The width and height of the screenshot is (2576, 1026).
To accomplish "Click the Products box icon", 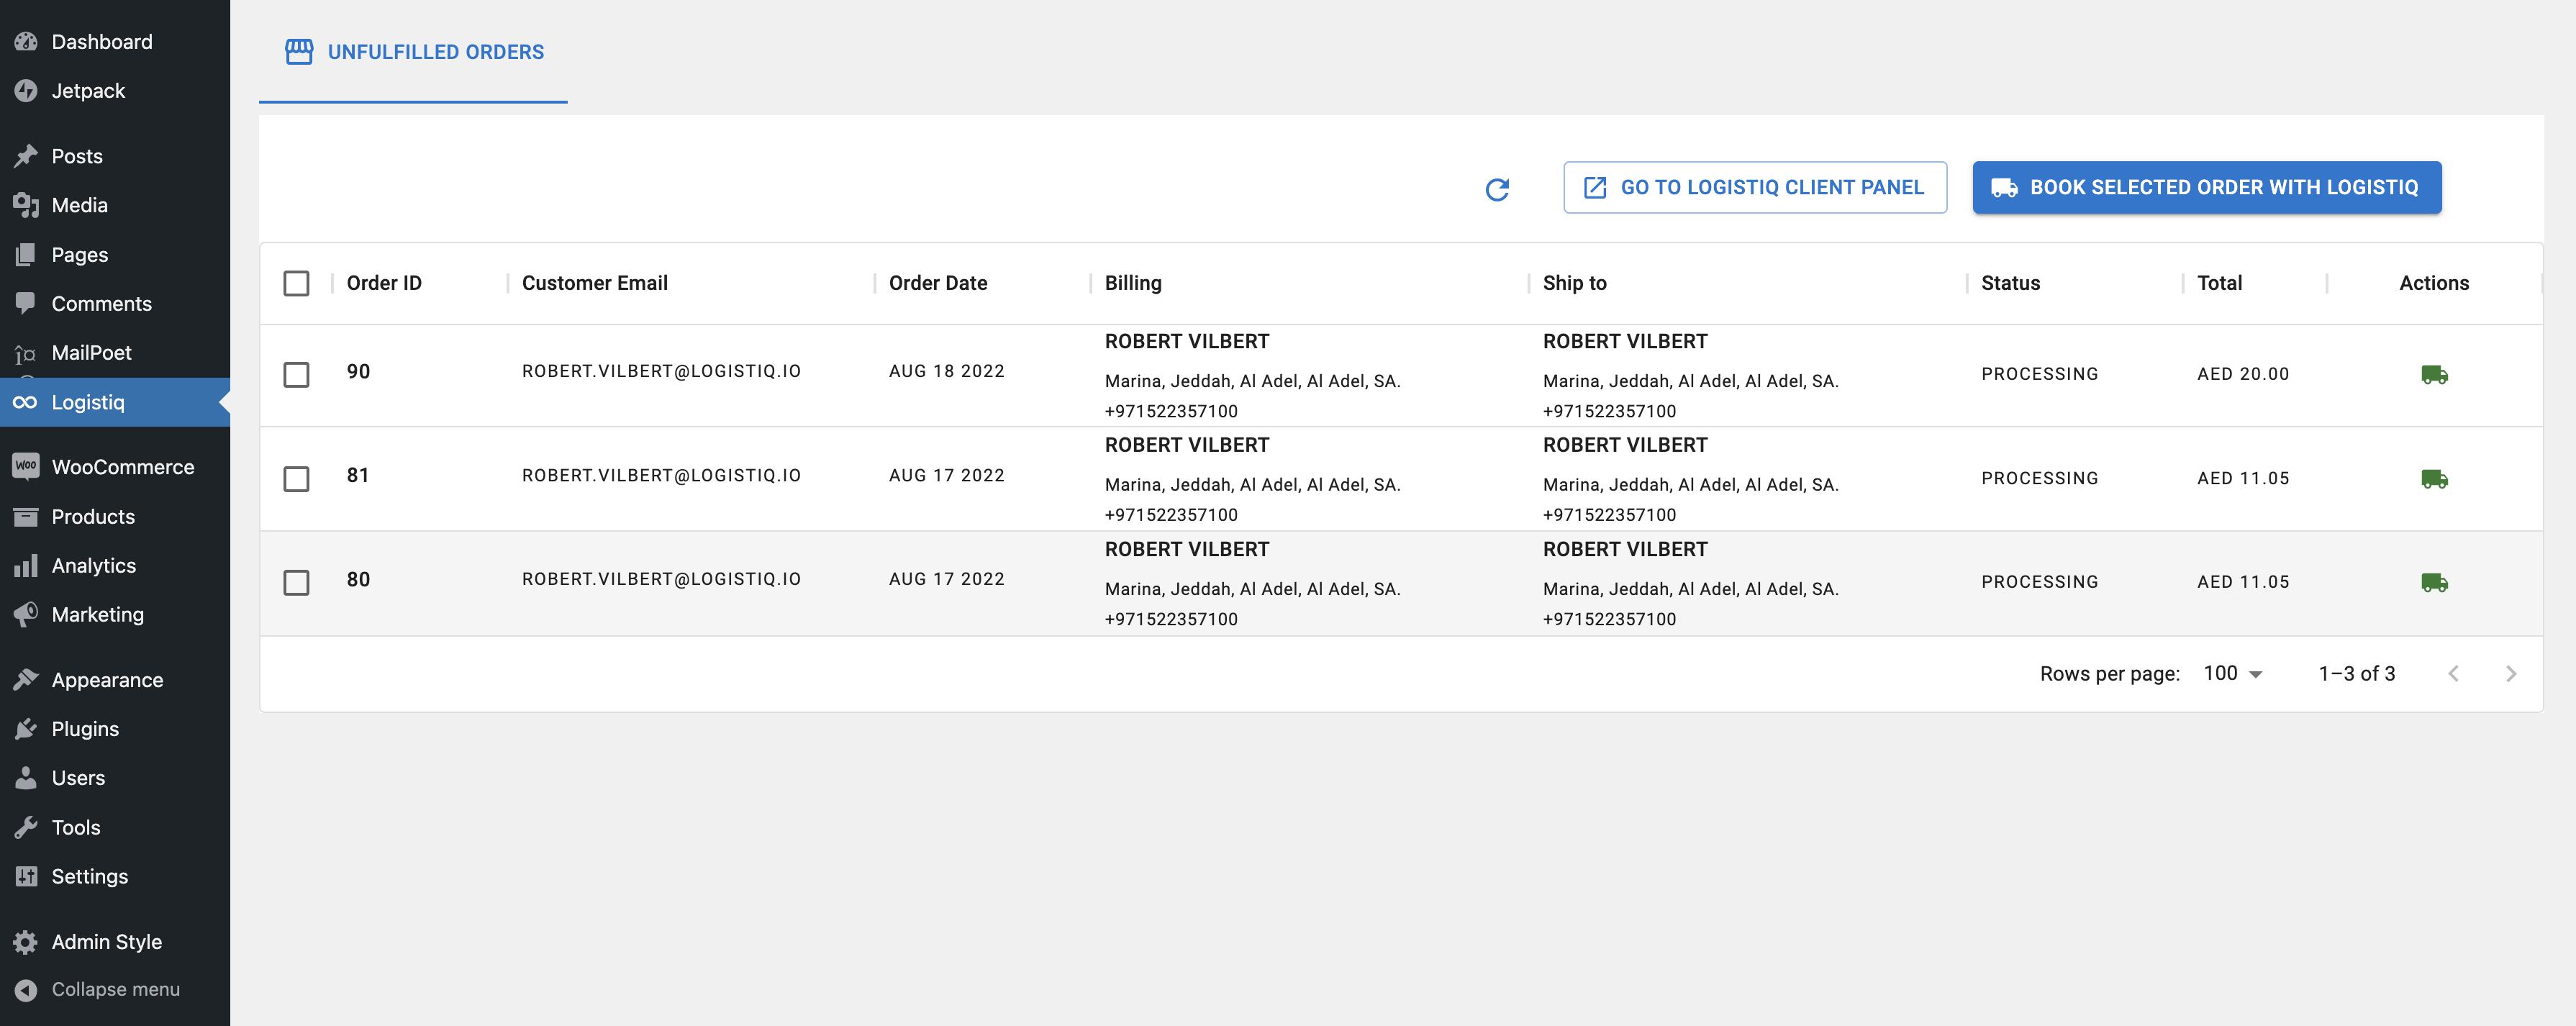I will coord(26,517).
